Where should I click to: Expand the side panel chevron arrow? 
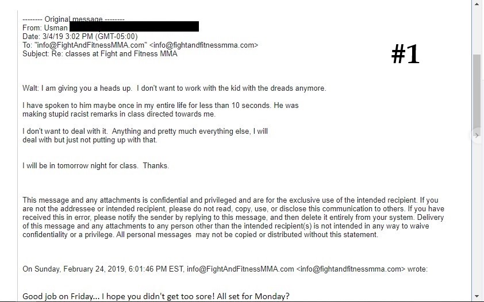[x=477, y=135]
